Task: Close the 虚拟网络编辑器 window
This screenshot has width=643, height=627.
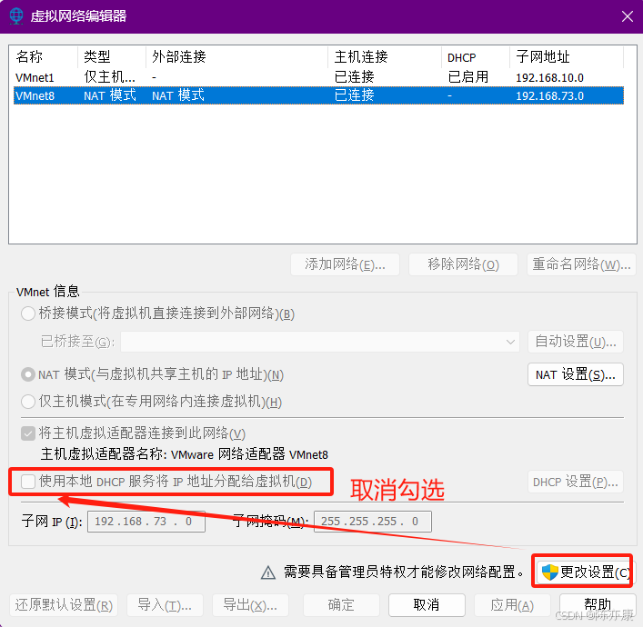Action: (x=627, y=16)
